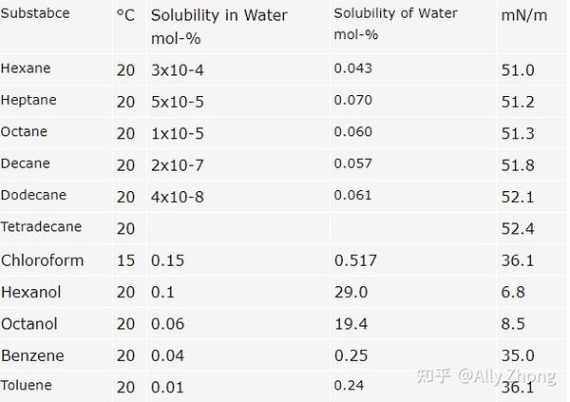The width and height of the screenshot is (570, 402).
Task: Select the Solubility in Water header
Action: click(x=218, y=27)
